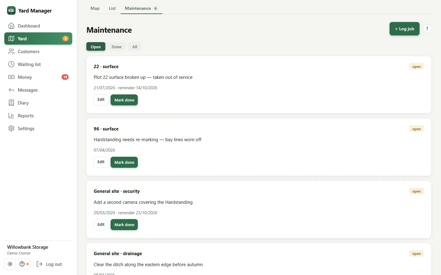Screen dimensions: 441x275
Task: Filter jobs by Open status
Action: 96,47
